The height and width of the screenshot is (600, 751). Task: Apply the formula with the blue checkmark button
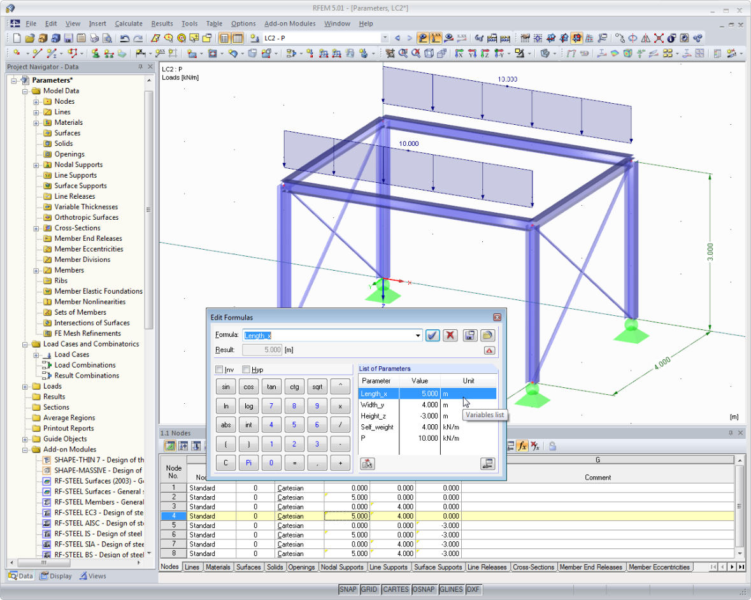433,335
